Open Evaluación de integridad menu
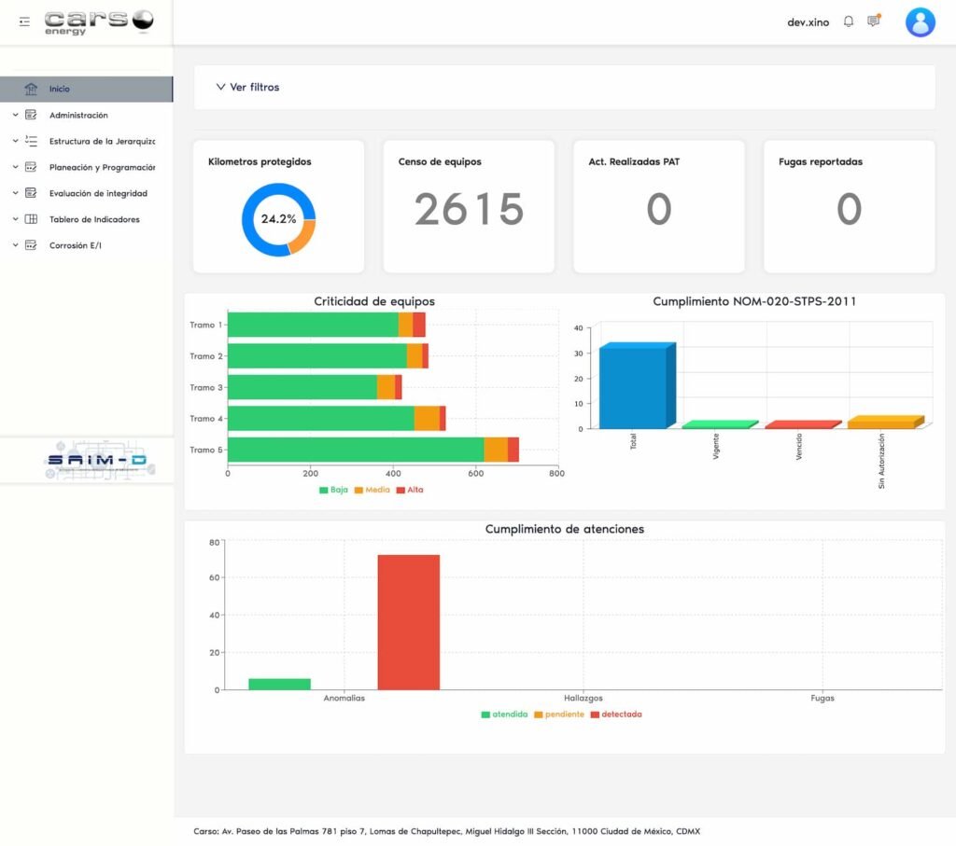Image resolution: width=956 pixels, height=846 pixels. tap(98, 194)
